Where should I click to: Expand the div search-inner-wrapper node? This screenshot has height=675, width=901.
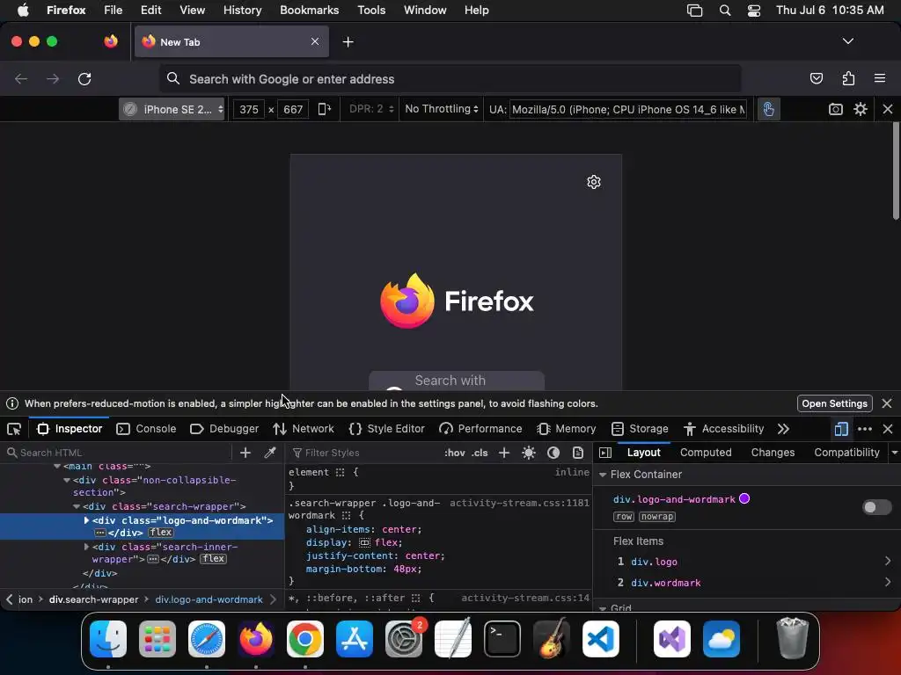(x=86, y=547)
